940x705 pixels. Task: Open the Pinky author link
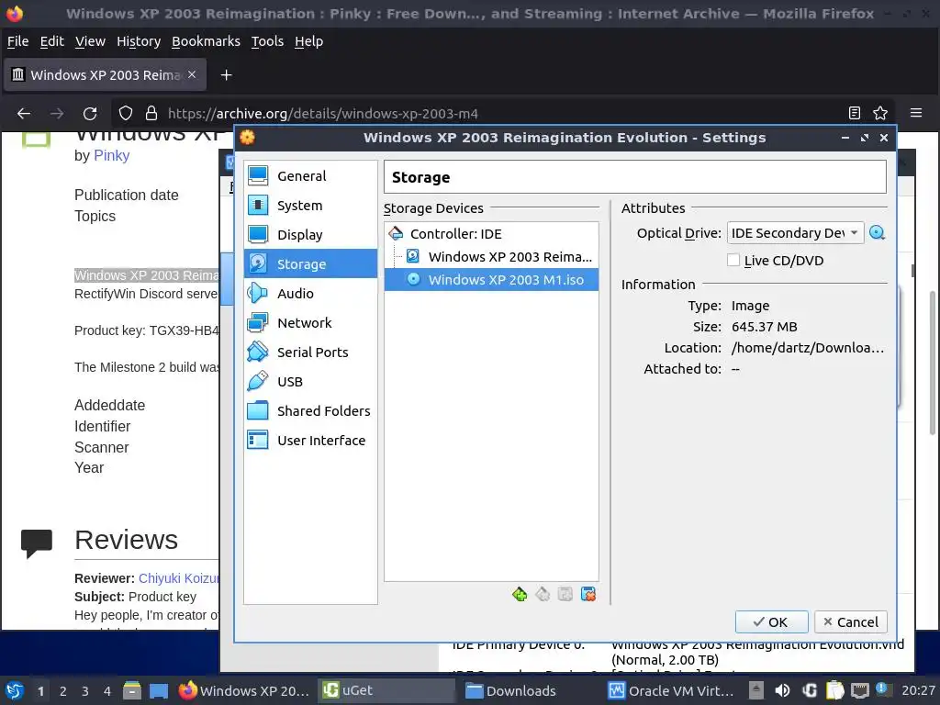[111, 155]
